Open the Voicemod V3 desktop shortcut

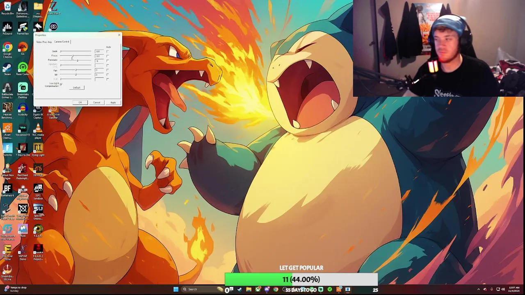[x=23, y=129]
